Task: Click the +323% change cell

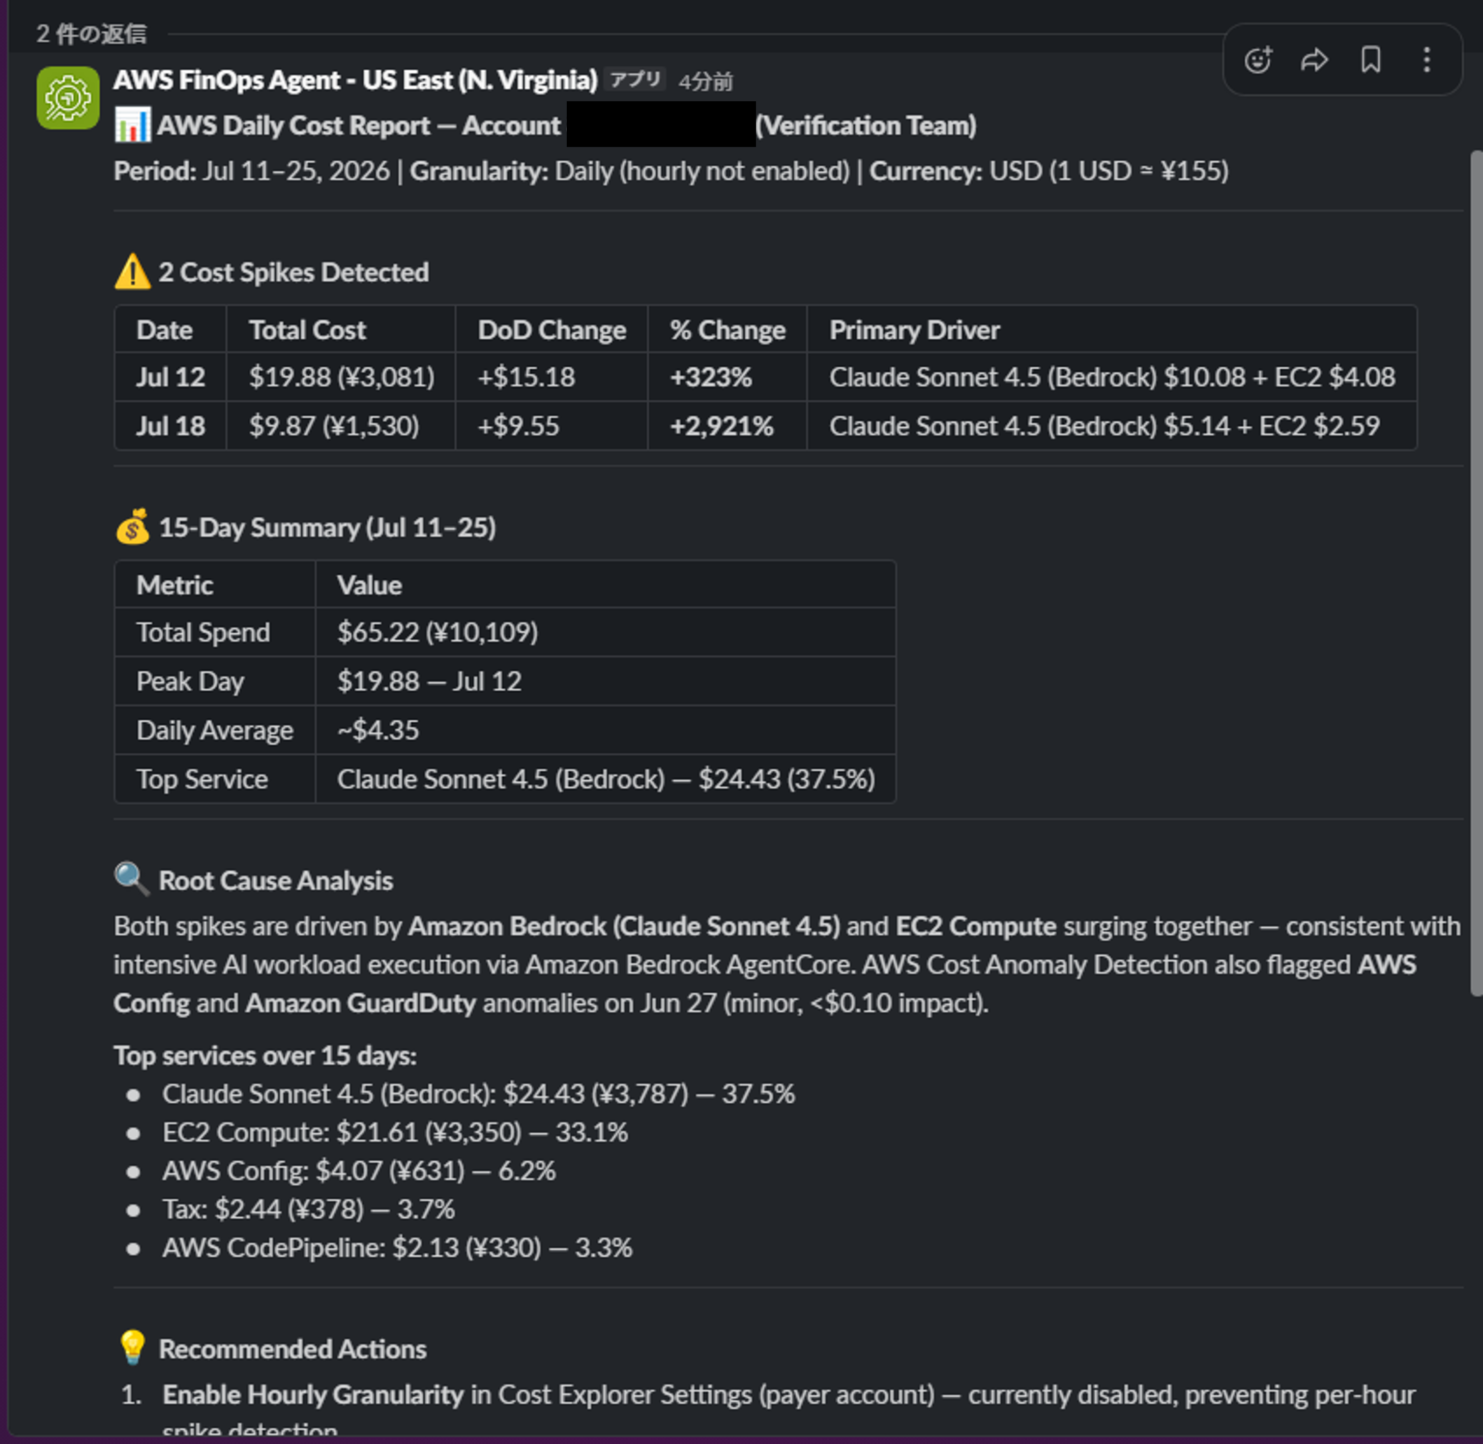Action: pos(711,377)
